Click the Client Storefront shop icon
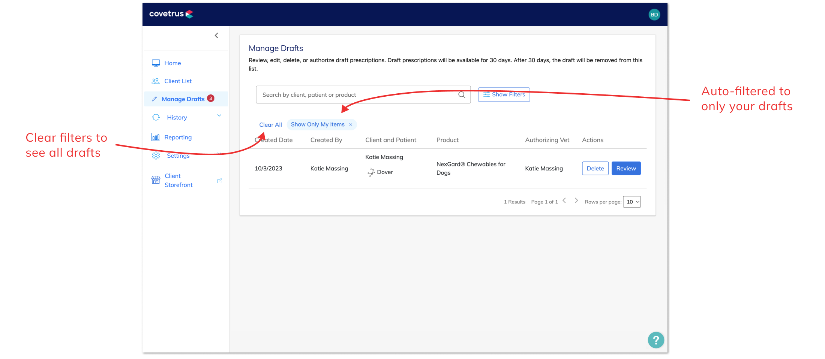Image resolution: width=825 pixels, height=359 pixels. (x=156, y=180)
